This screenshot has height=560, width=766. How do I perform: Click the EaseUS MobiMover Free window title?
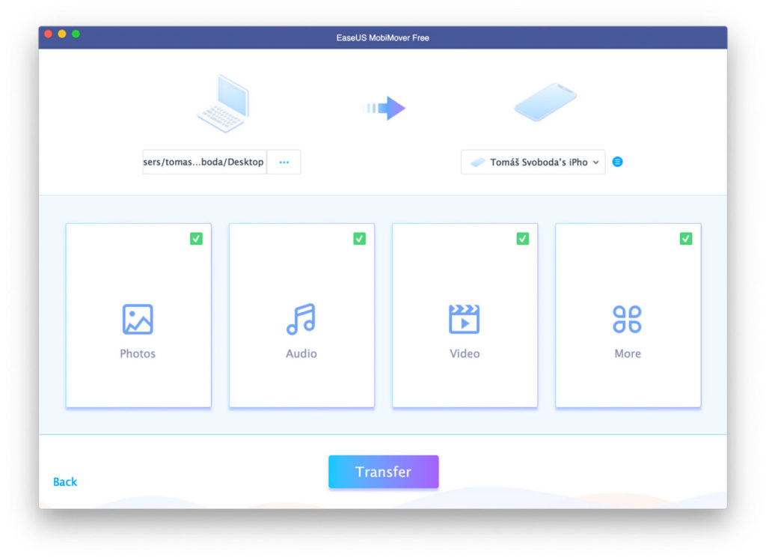tap(382, 37)
